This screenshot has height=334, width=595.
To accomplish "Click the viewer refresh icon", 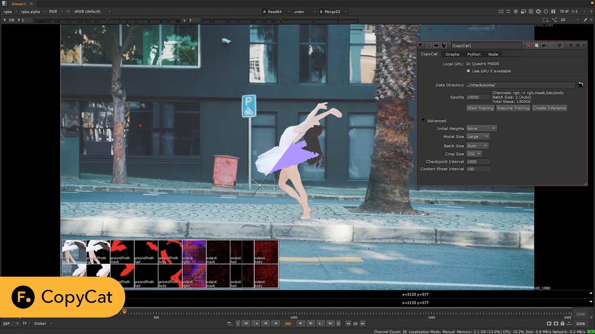I will 538,12.
